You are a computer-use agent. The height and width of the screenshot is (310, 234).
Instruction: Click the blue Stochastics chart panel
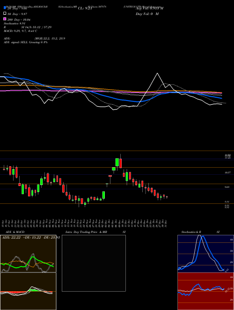coord(205,254)
